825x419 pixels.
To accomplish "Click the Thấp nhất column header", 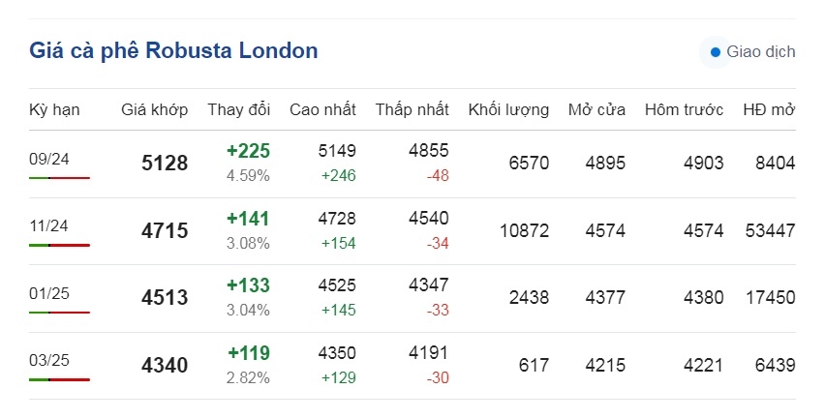I will (412, 109).
